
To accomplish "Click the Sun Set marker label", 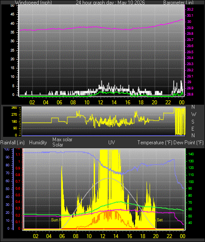I will tap(160, 220).
